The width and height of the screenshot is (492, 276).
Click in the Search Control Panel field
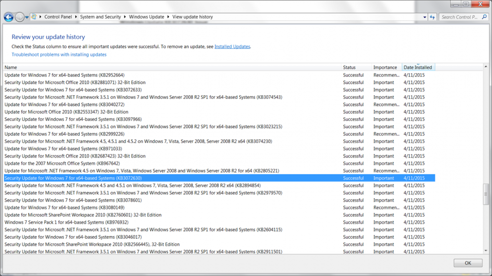point(459,17)
